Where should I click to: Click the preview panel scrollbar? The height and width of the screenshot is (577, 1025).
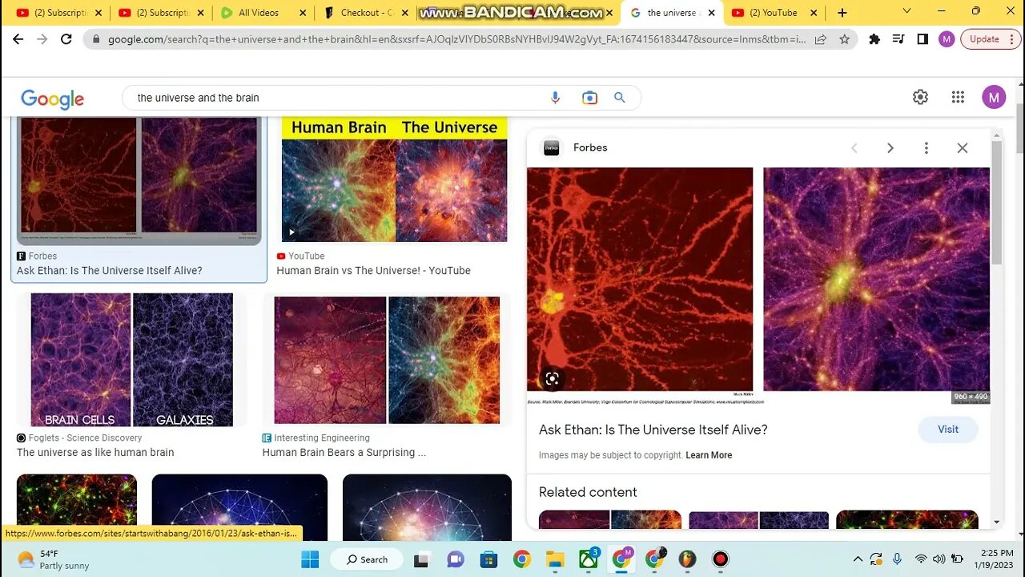click(x=997, y=202)
